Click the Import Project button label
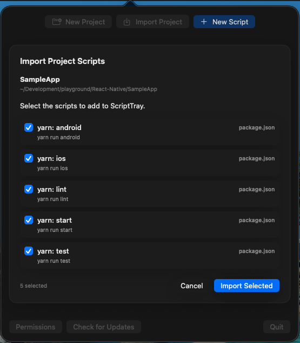Viewport: 300px width, 343px height. pyautogui.click(x=159, y=22)
